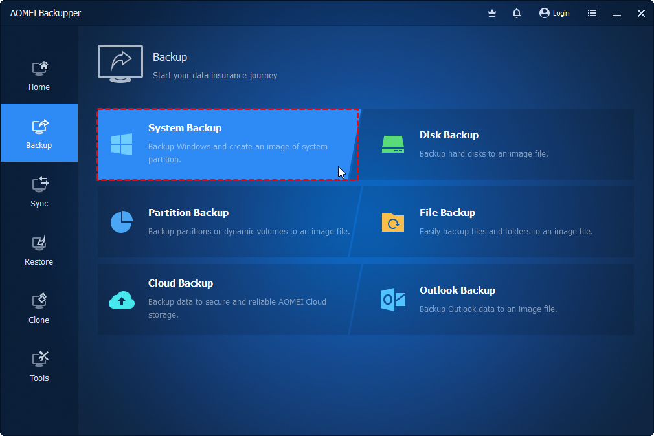
Task: Choose the Outlook Backup title
Action: pyautogui.click(x=457, y=290)
